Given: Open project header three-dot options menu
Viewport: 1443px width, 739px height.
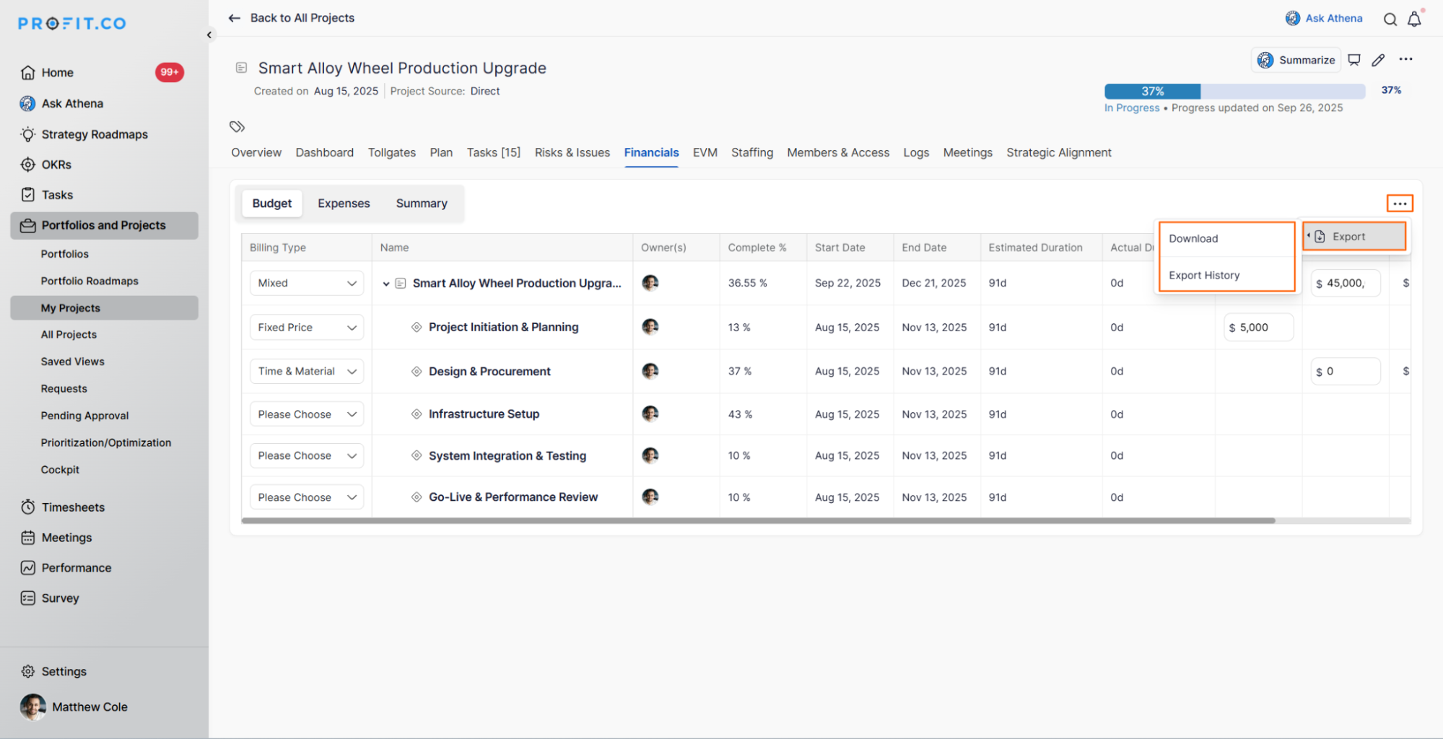Looking at the screenshot, I should point(1405,59).
